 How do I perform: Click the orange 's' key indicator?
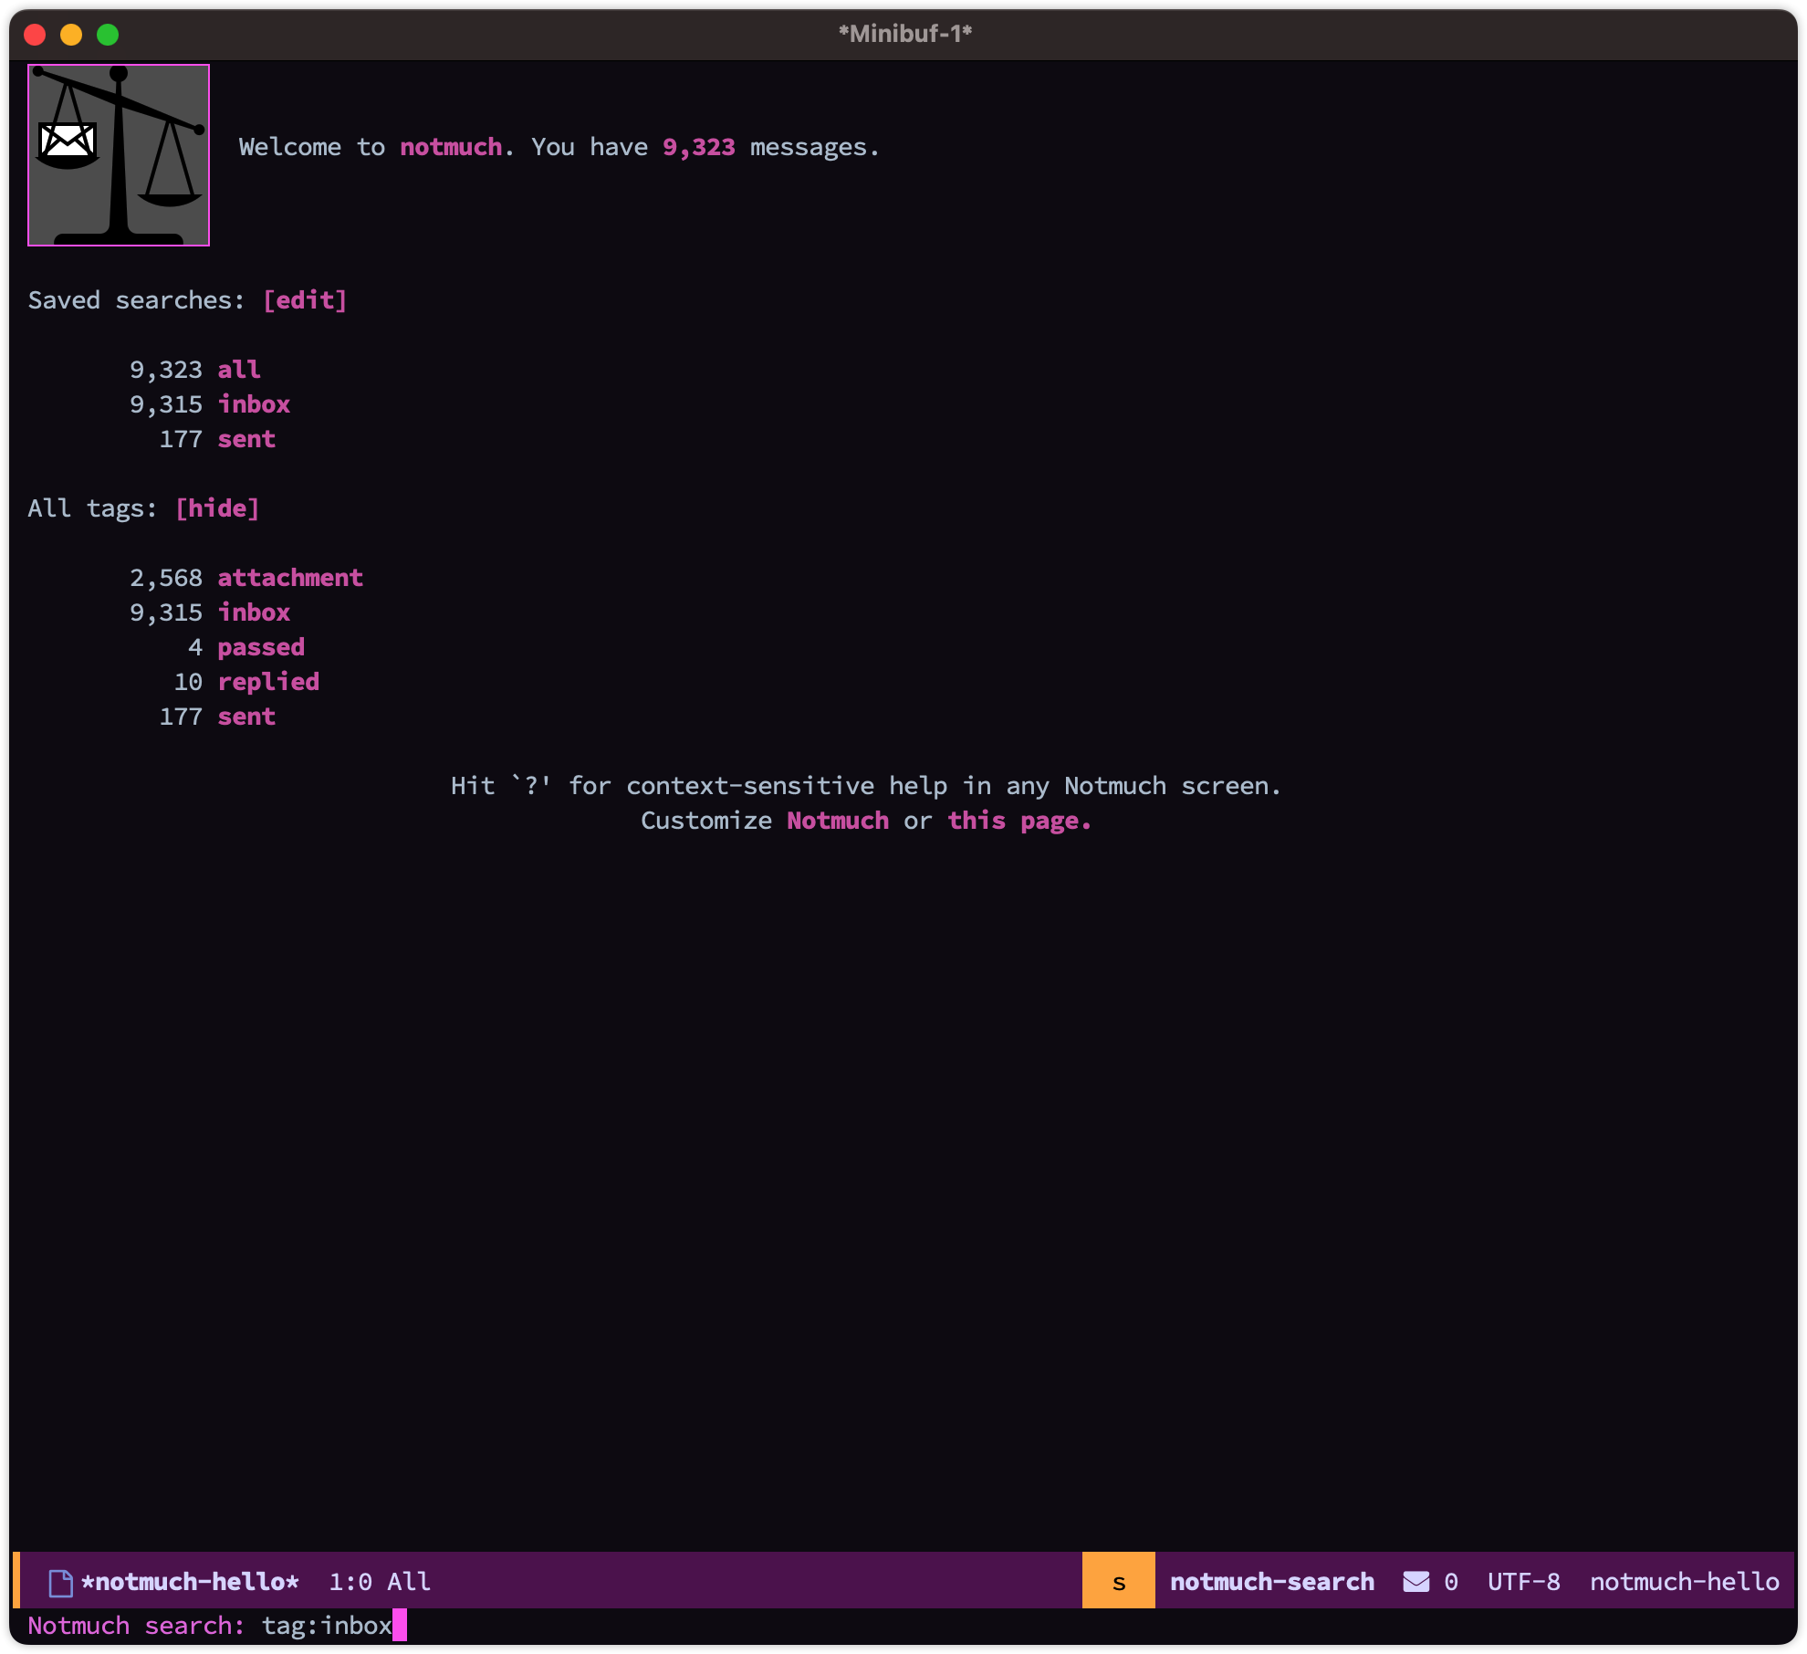coord(1119,1580)
